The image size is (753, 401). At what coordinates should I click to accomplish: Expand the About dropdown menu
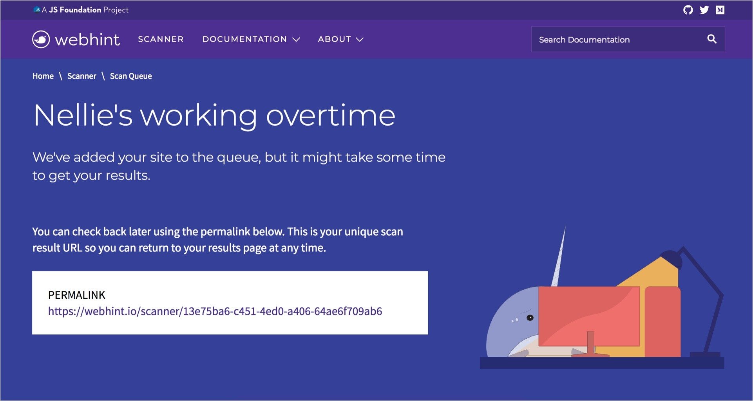click(x=341, y=39)
